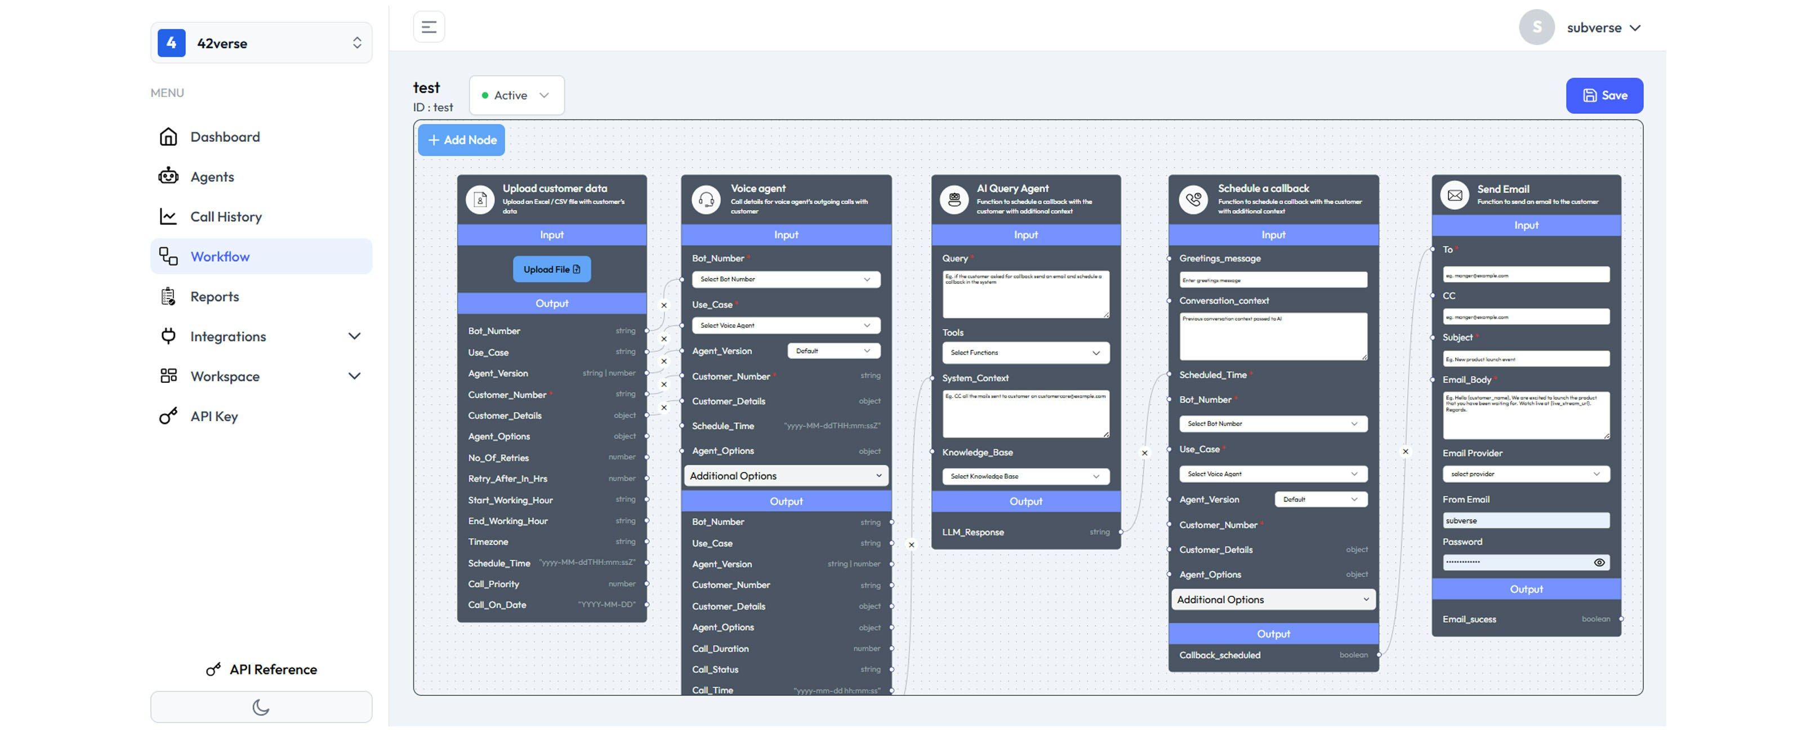Click the Send Email envelope icon
1802x732 pixels.
(1455, 195)
